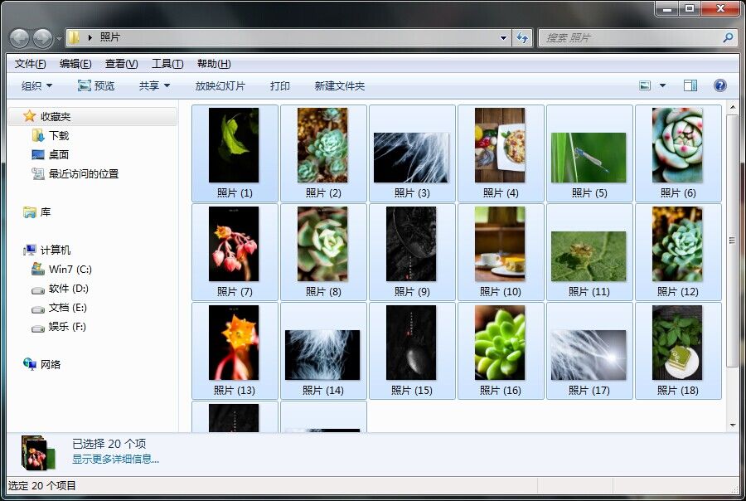Open the 工具(T) menu
The height and width of the screenshot is (501, 746).
pos(167,64)
